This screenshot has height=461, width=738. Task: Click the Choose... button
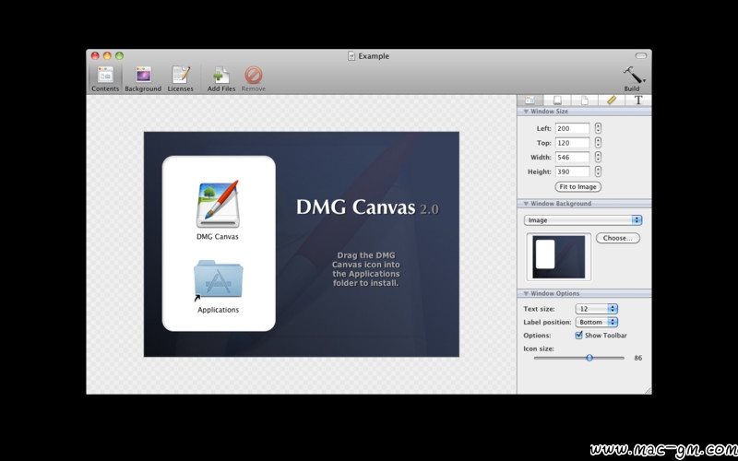click(617, 238)
